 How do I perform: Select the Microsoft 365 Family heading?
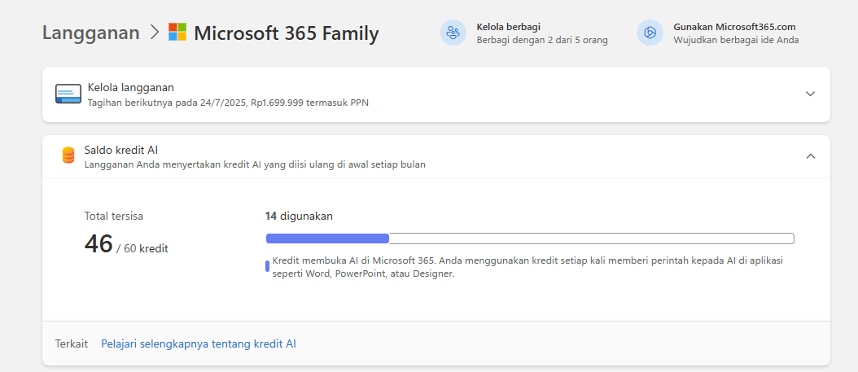click(286, 33)
